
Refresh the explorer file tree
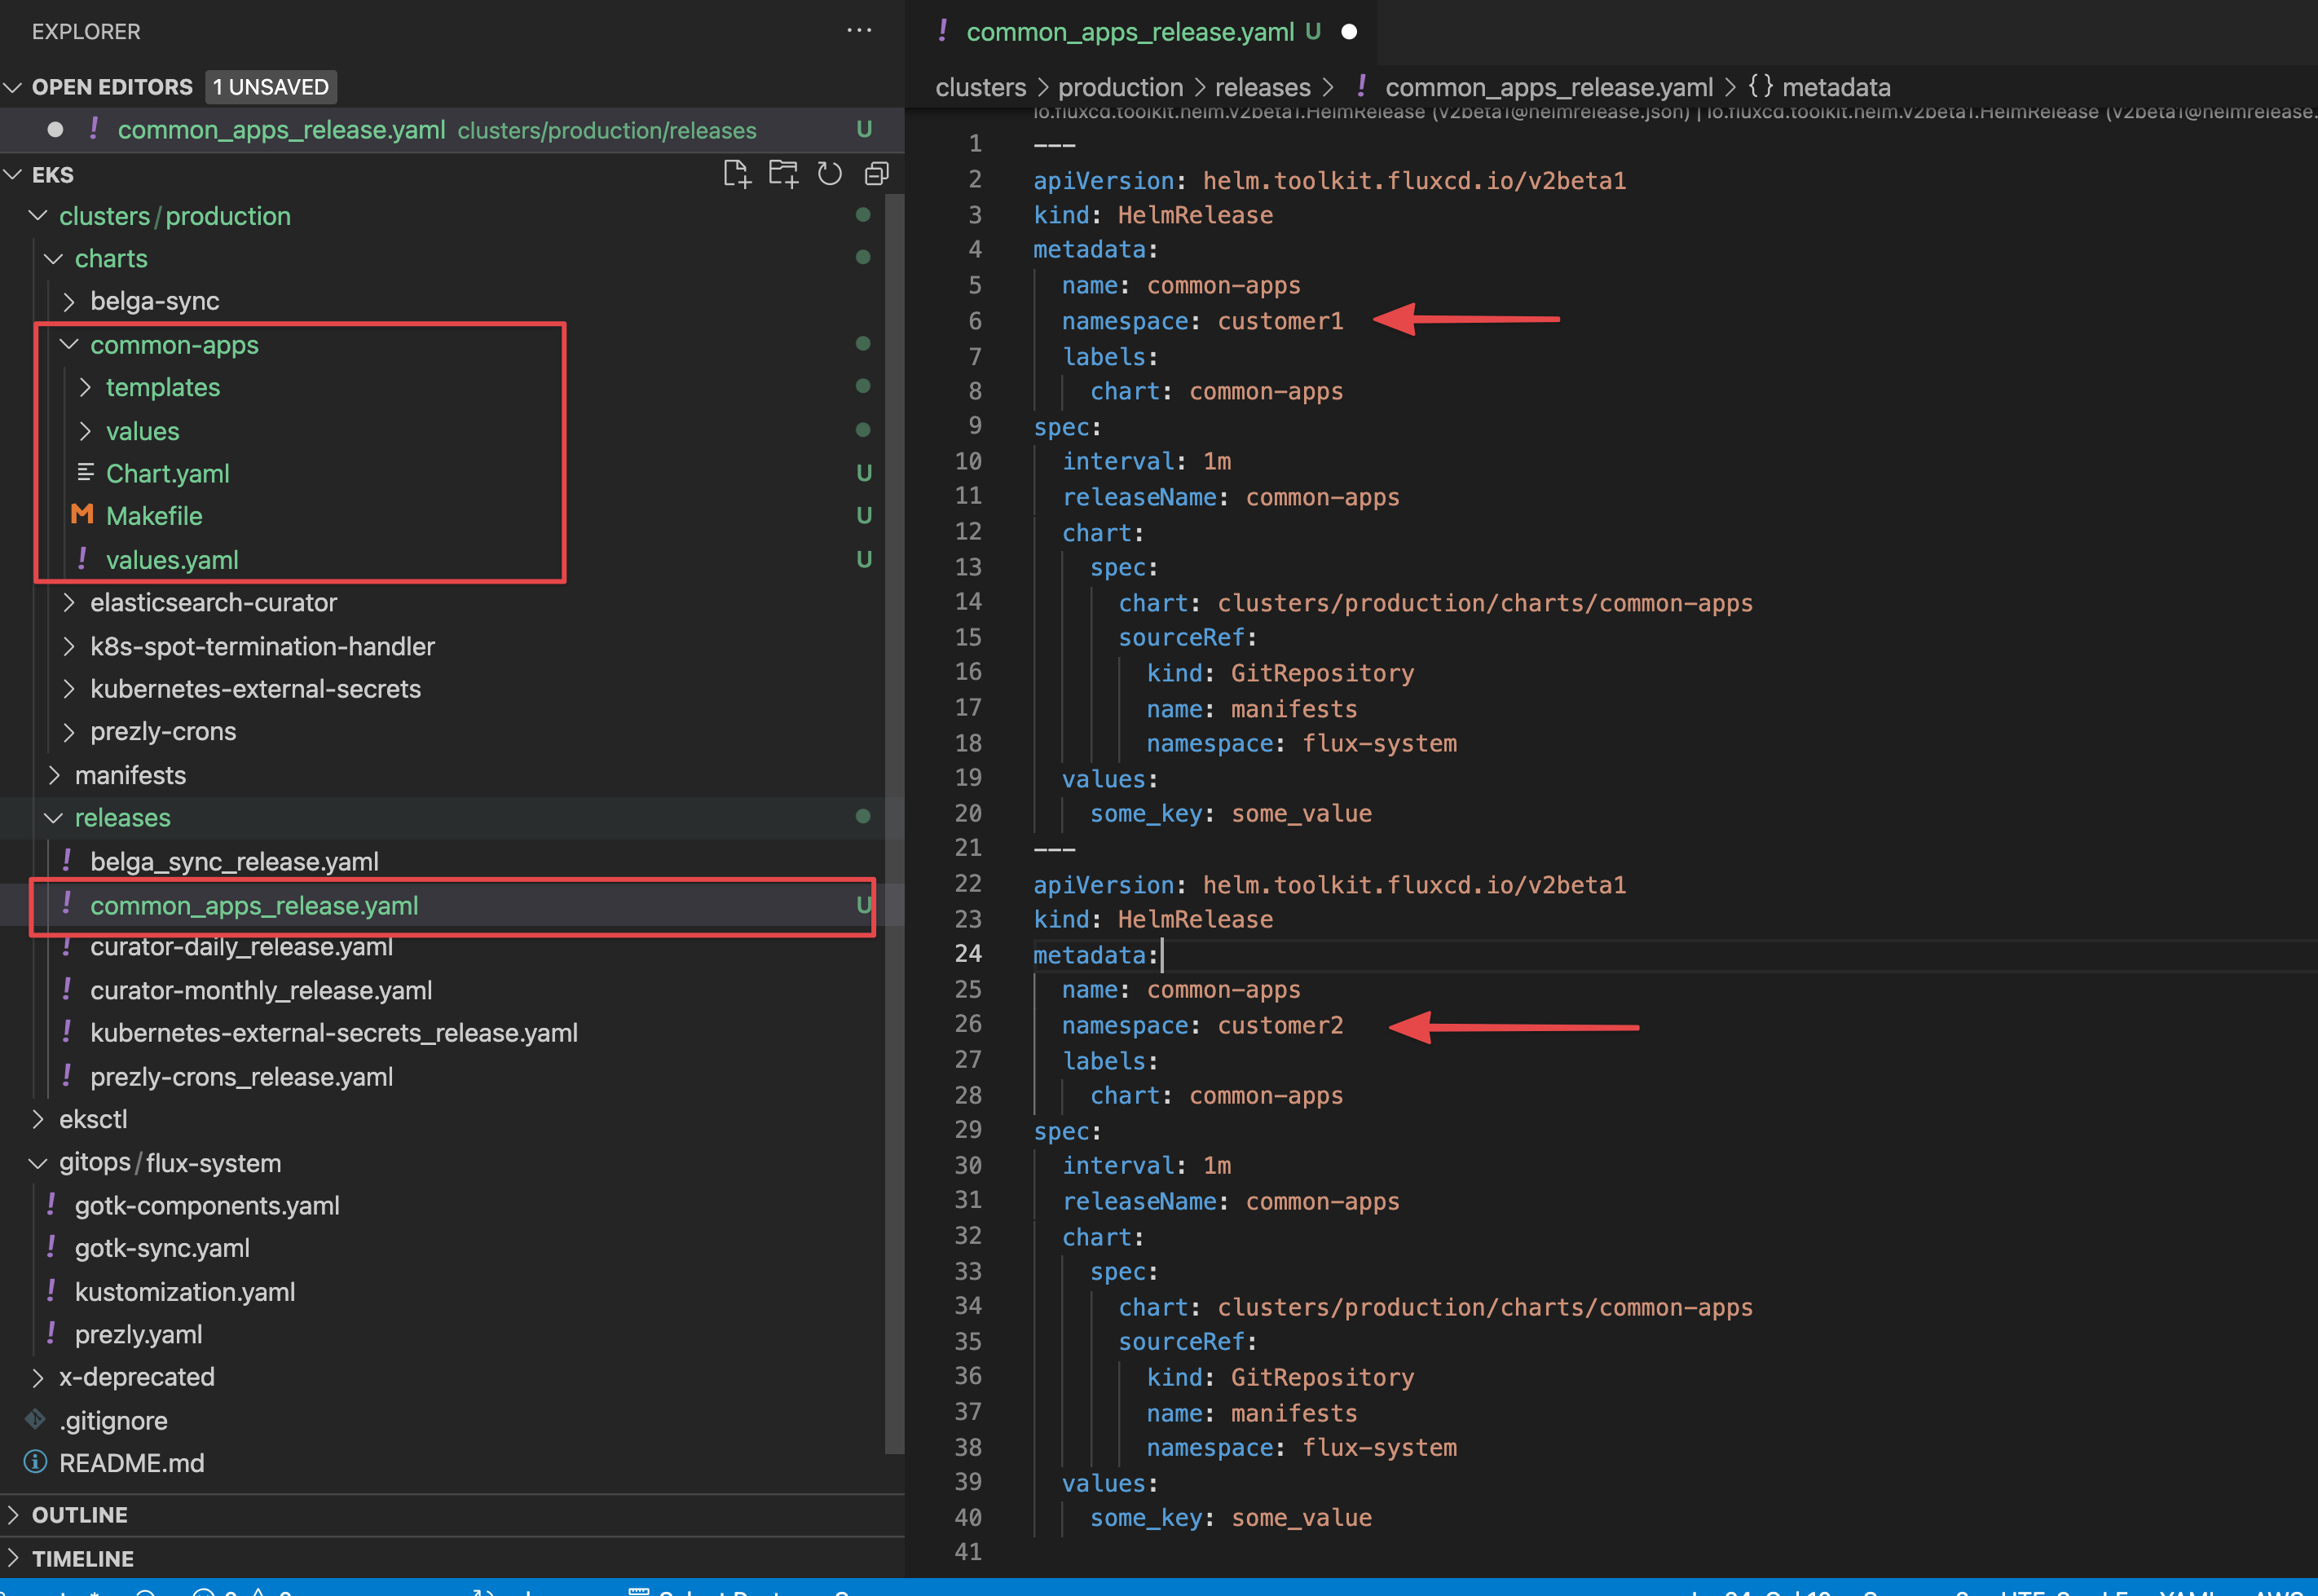829,174
